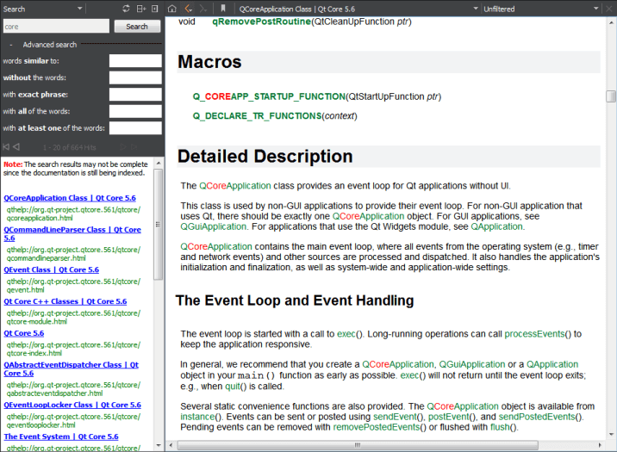This screenshot has height=452, width=617.
Task: Click the quit() link
Action: point(232,387)
